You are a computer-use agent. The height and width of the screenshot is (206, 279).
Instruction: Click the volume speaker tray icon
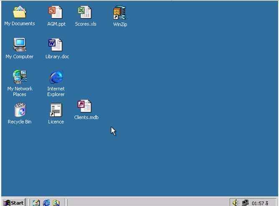click(x=236, y=203)
